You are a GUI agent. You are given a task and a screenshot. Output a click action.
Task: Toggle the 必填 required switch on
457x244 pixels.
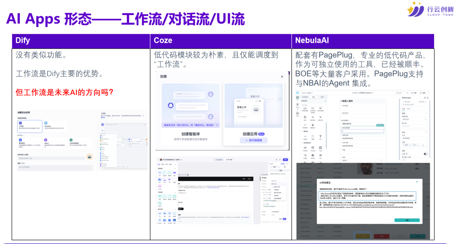(x=425, y=154)
